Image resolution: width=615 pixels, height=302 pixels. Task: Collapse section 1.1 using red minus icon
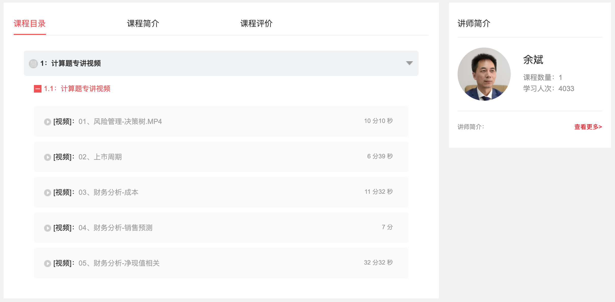point(38,89)
